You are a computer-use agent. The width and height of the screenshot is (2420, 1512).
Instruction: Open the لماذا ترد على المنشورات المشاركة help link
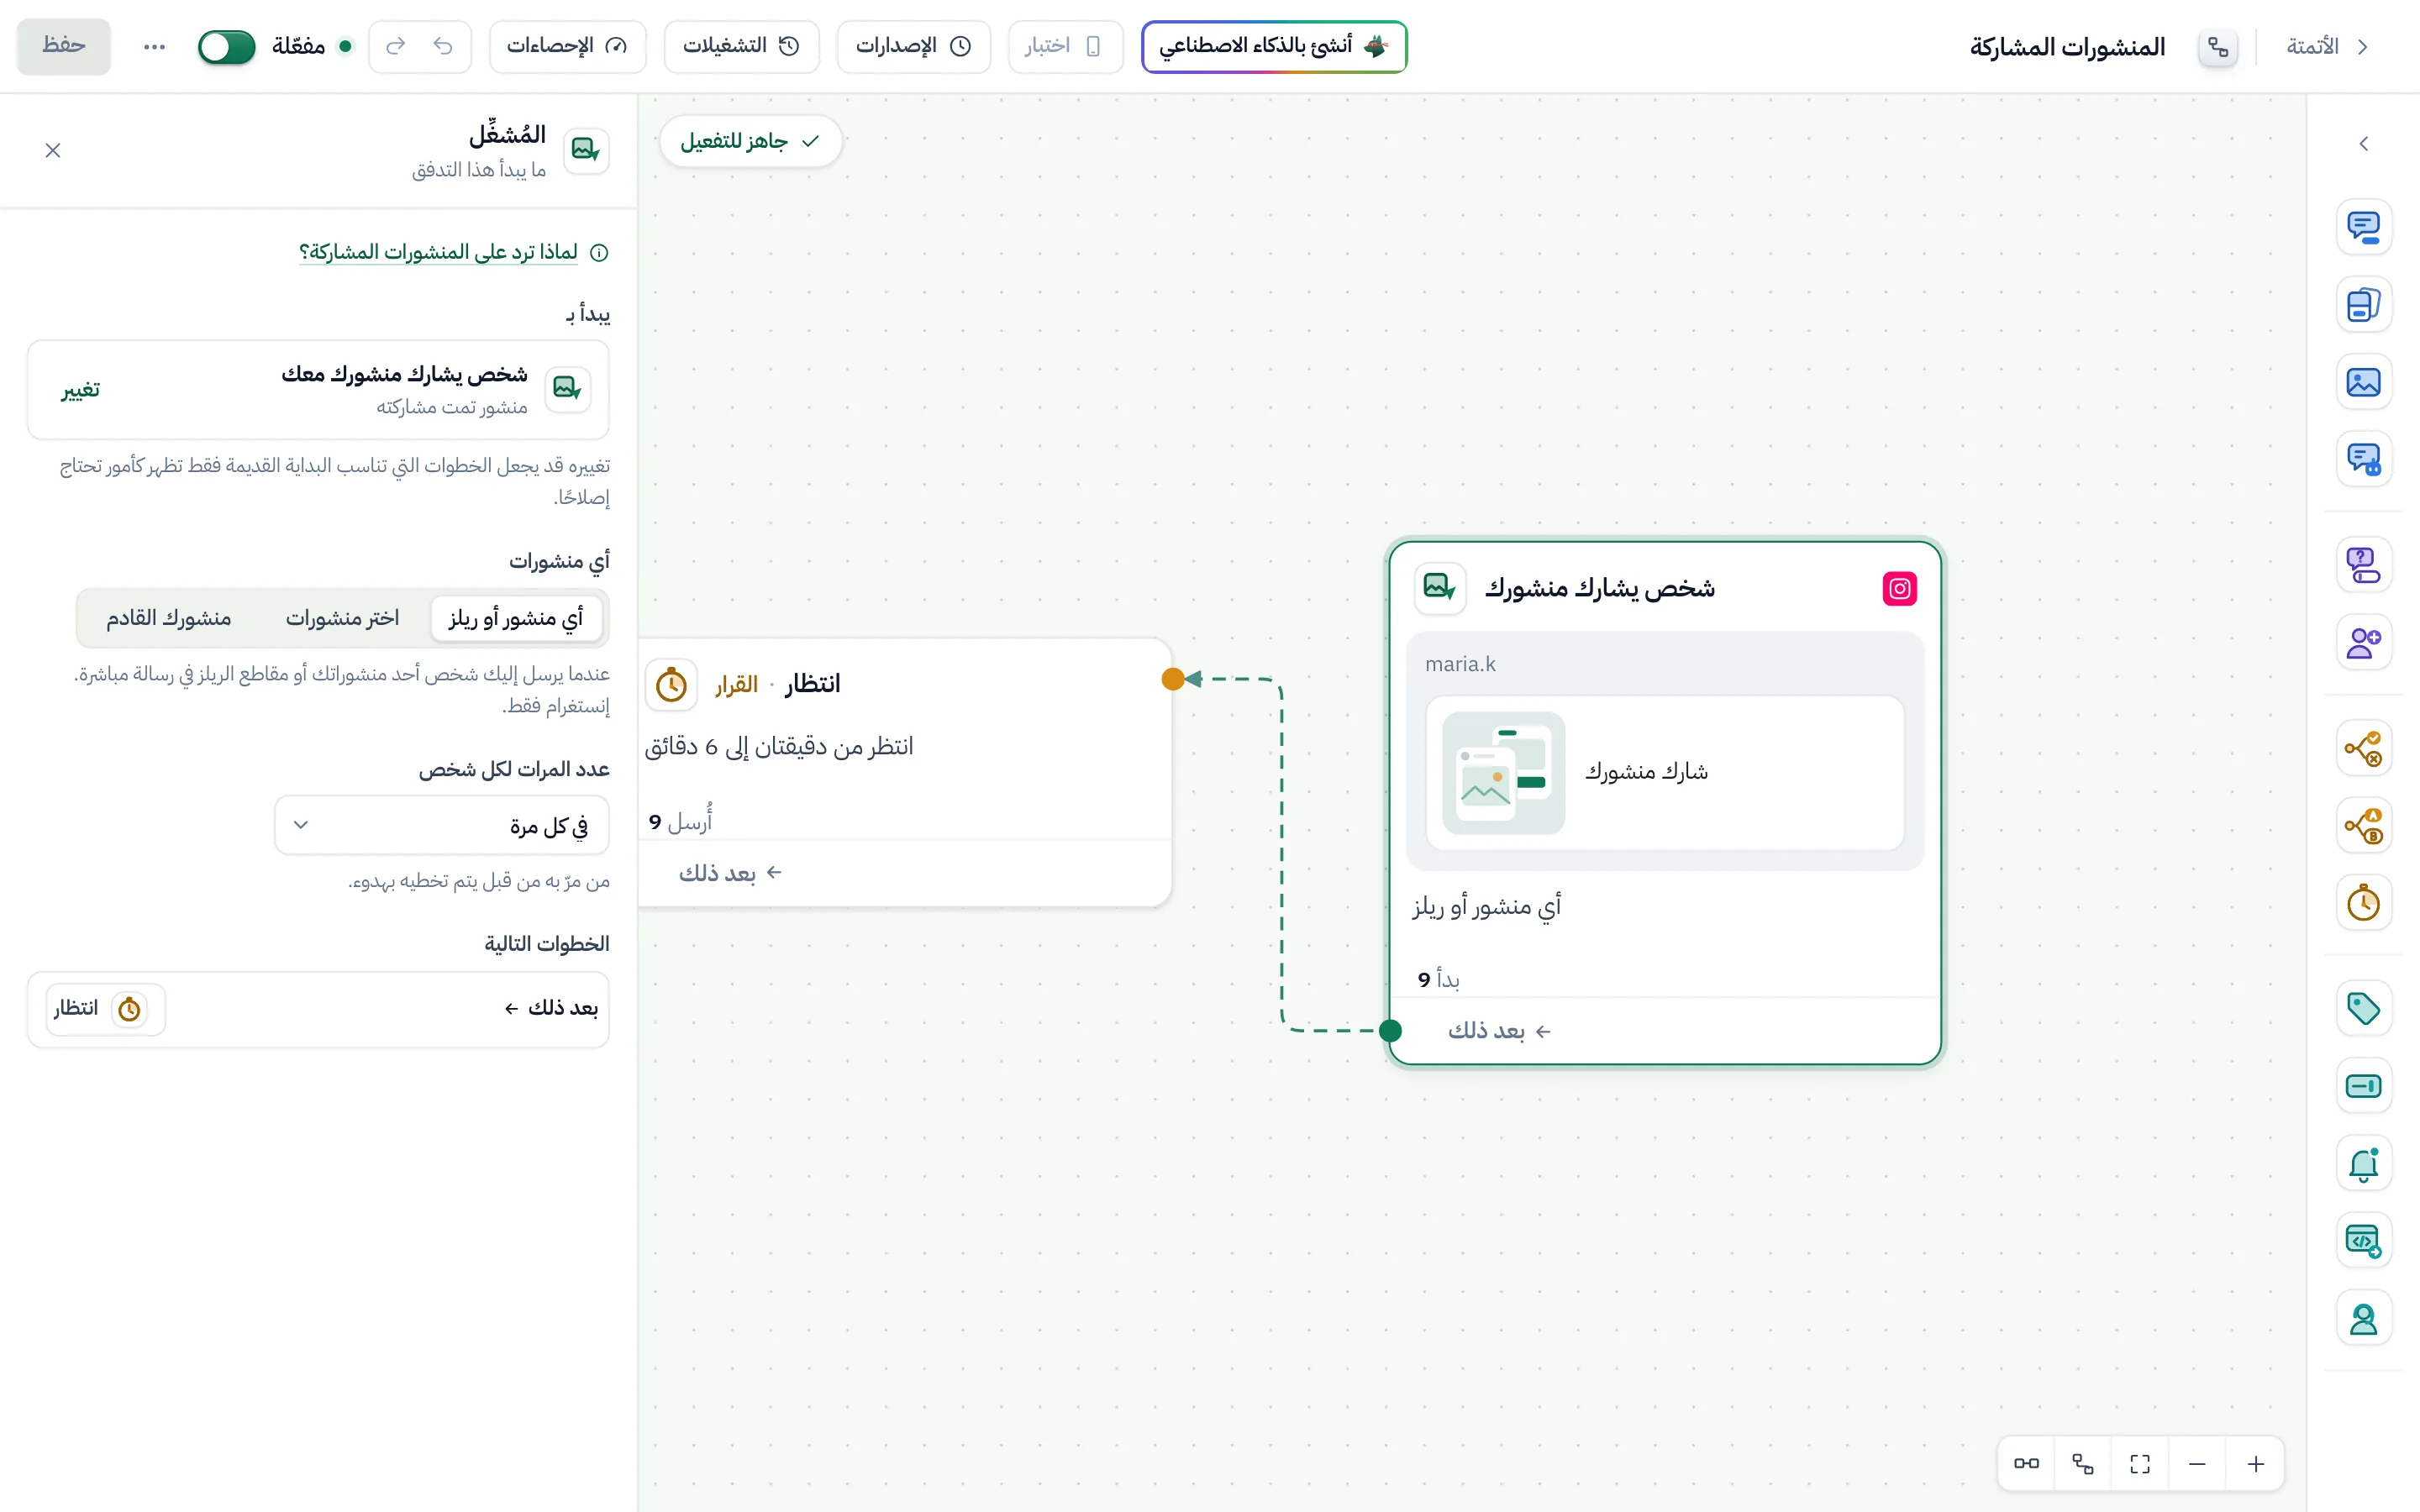[439, 252]
